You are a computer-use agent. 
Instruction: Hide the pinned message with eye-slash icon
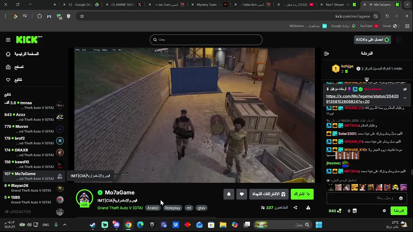coord(405,89)
